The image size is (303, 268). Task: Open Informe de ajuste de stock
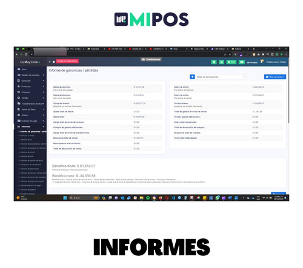tap(32, 160)
